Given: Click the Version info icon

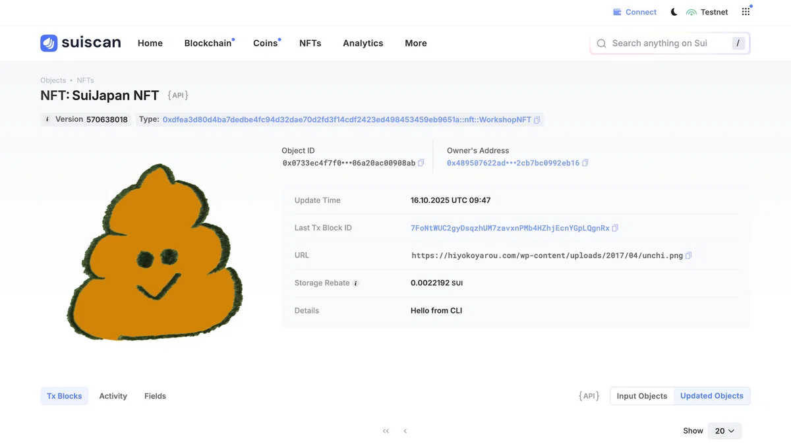Looking at the screenshot, I should coord(47,120).
